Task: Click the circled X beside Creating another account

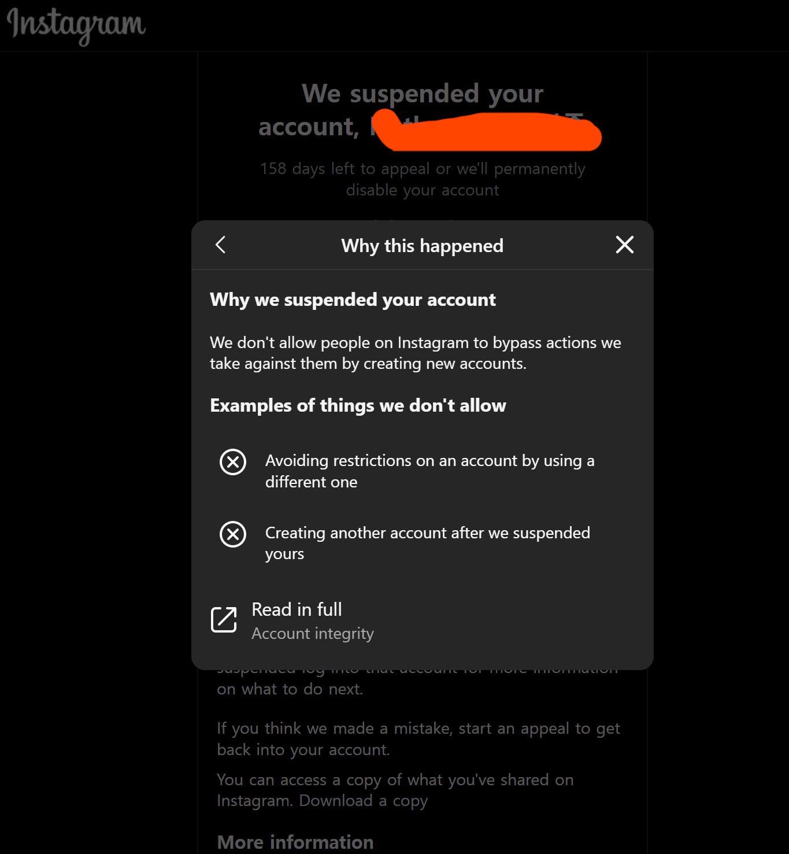Action: tap(233, 534)
